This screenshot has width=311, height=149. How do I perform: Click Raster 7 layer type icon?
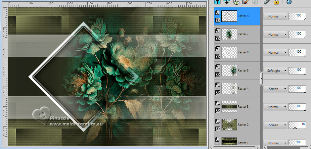218,31
